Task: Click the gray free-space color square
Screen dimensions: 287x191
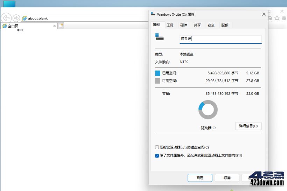Action: coord(157,81)
